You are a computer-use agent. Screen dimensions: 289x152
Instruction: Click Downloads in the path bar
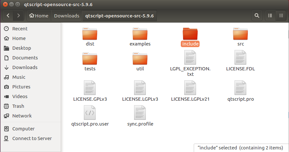pos(66,15)
